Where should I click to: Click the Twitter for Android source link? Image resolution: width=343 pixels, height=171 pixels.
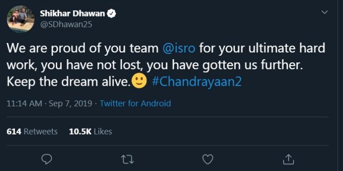click(x=135, y=103)
